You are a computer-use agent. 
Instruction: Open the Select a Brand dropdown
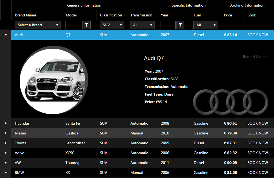(38, 25)
